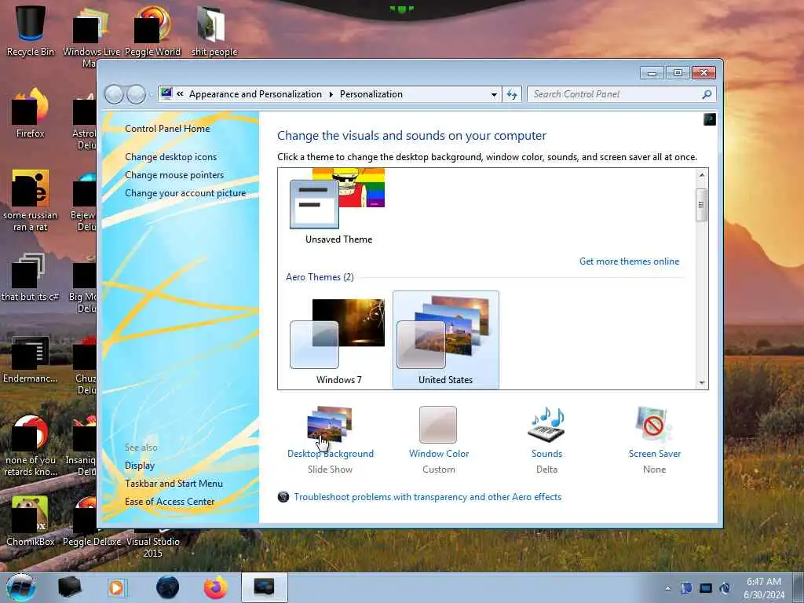
Task: Open Control Panel Home link
Action: [167, 129]
